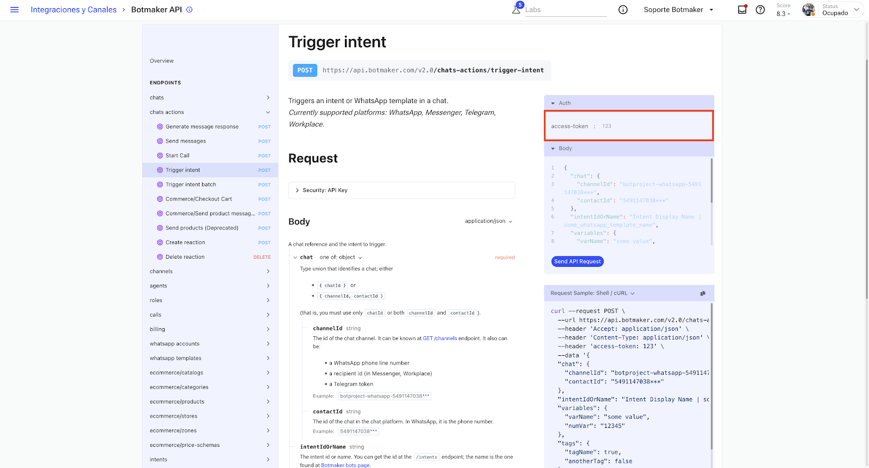Click the POST method badge
Screen dimensions: 869x468
pos(305,70)
